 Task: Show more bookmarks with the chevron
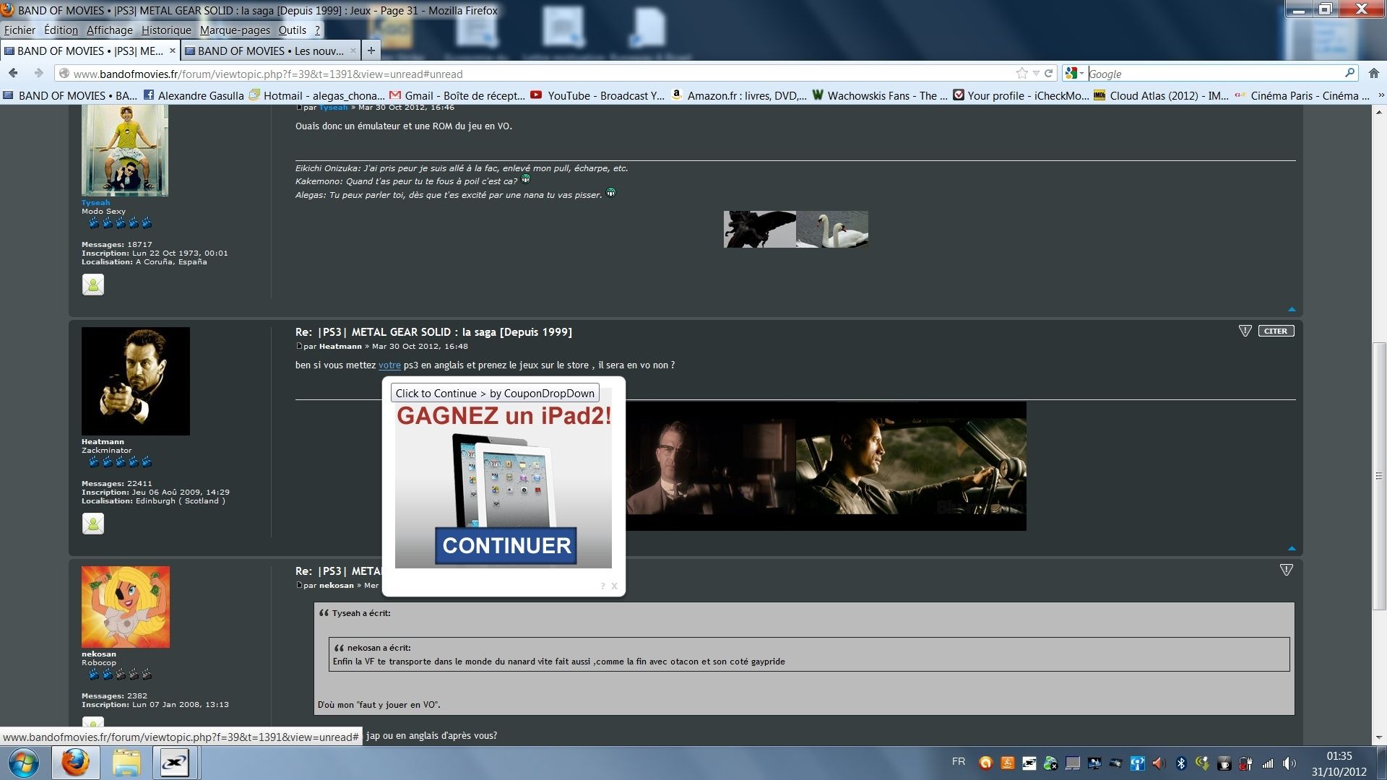(1380, 95)
